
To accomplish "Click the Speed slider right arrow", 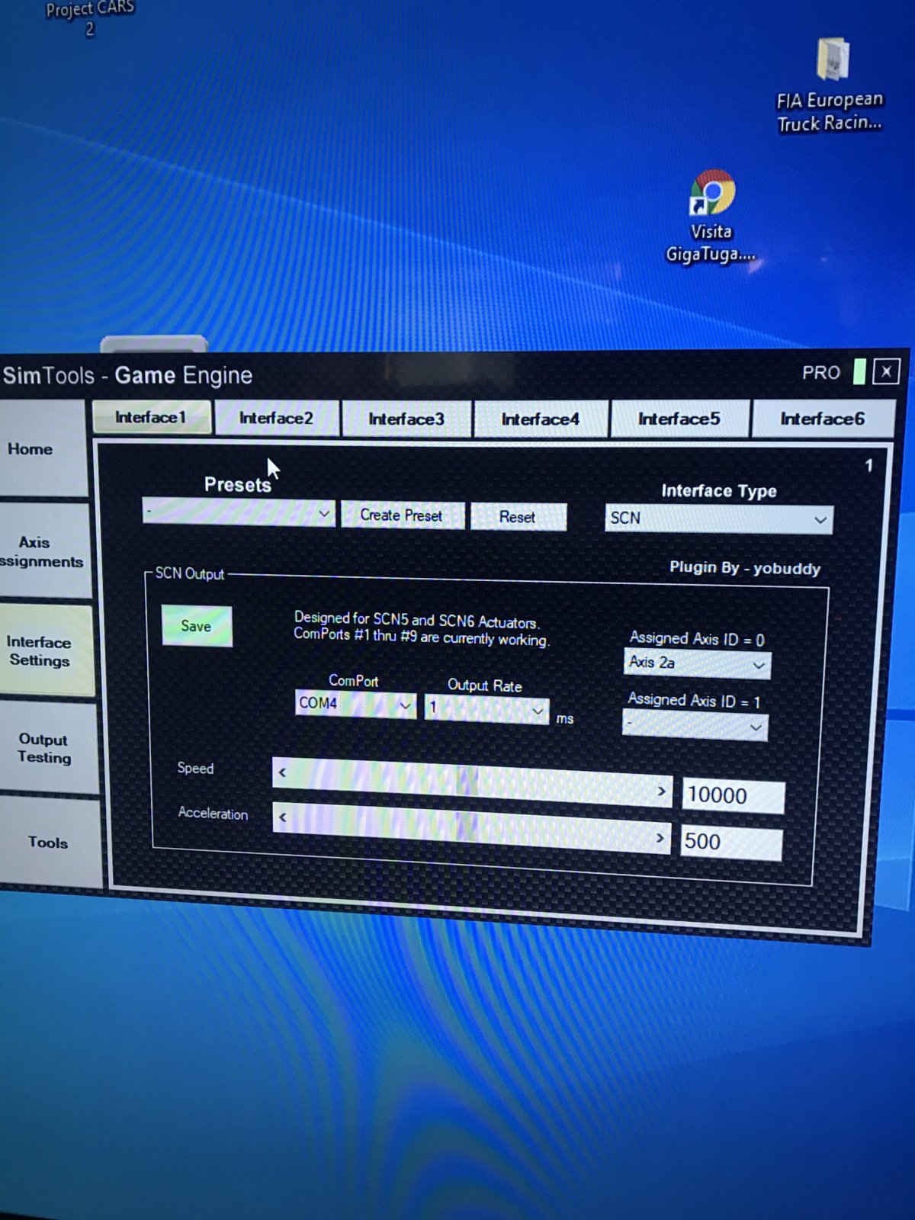I will [x=662, y=792].
